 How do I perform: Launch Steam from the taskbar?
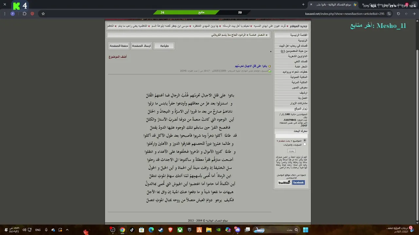point(161,230)
